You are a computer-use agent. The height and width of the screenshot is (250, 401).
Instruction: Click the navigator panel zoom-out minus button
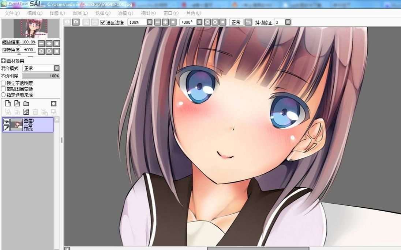(41, 43)
